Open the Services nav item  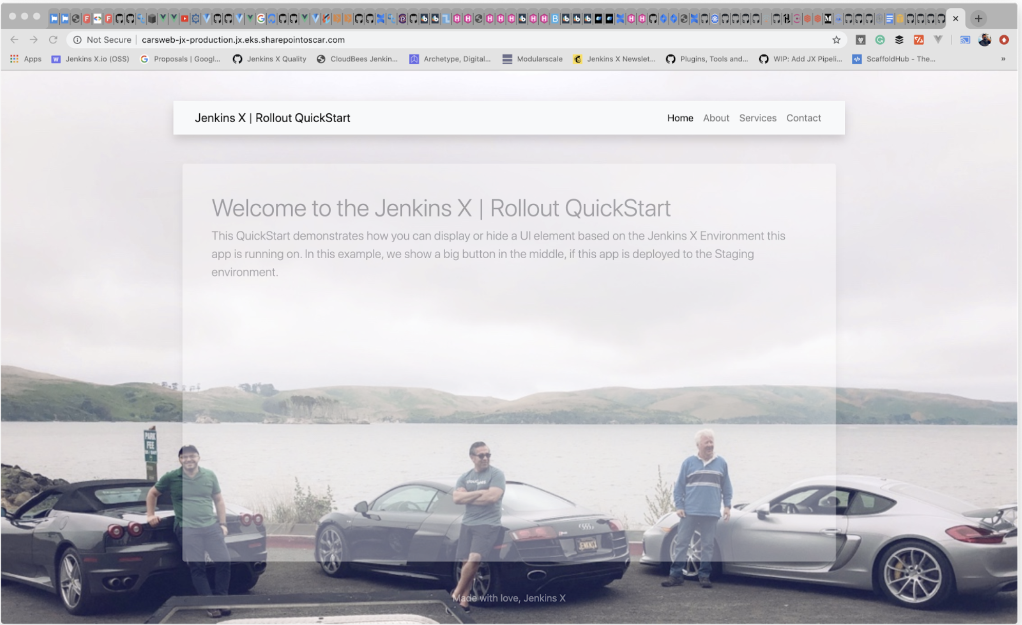pos(758,118)
